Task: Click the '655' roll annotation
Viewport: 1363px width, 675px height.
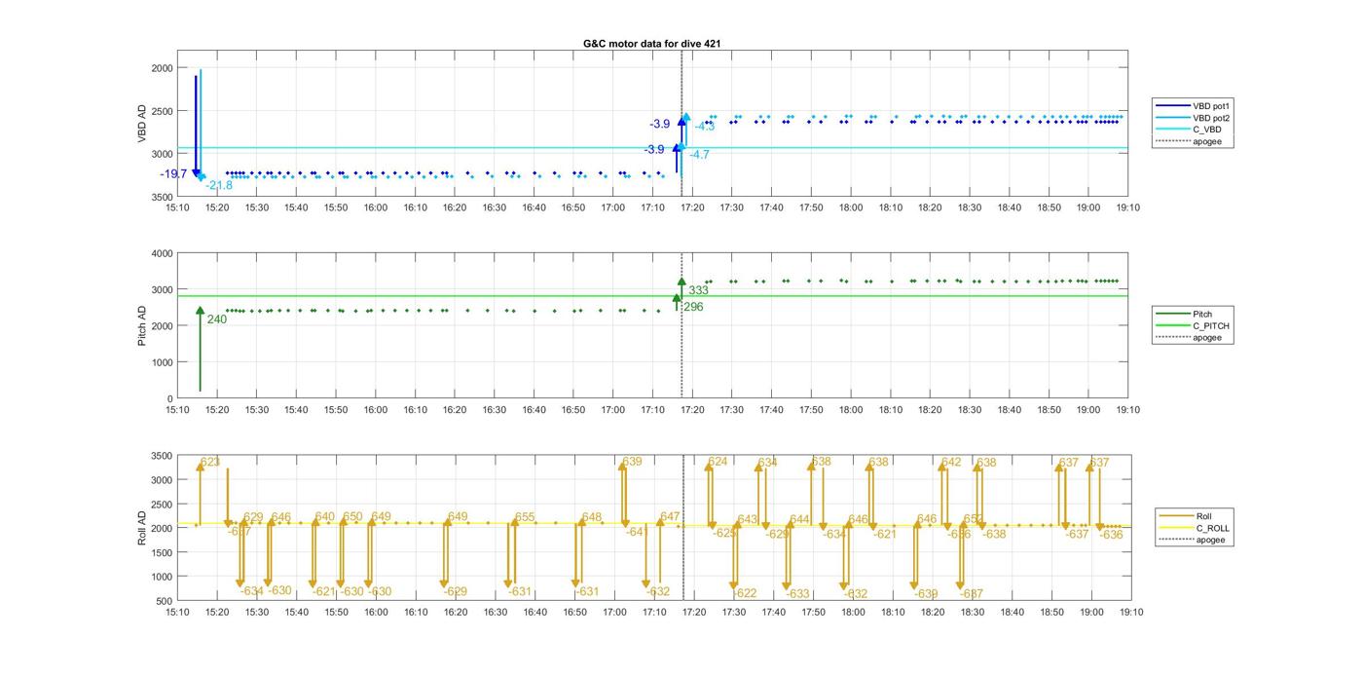Action: point(525,517)
